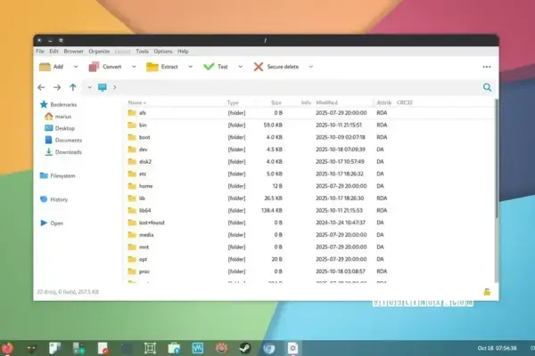535x356 pixels.
Task: Open Steam from the taskbar
Action: pyautogui.click(x=245, y=348)
